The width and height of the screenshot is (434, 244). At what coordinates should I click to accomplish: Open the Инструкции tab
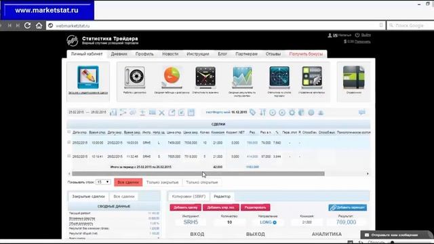pyautogui.click(x=197, y=54)
